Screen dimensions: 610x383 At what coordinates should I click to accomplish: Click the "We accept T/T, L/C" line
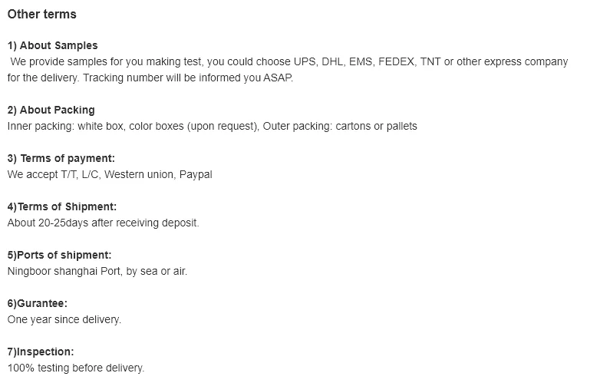pos(109,174)
